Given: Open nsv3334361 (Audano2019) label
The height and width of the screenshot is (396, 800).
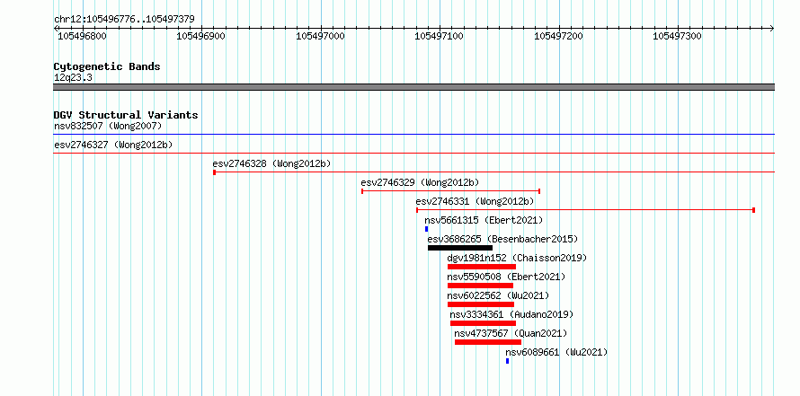Looking at the screenshot, I should 511,314.
